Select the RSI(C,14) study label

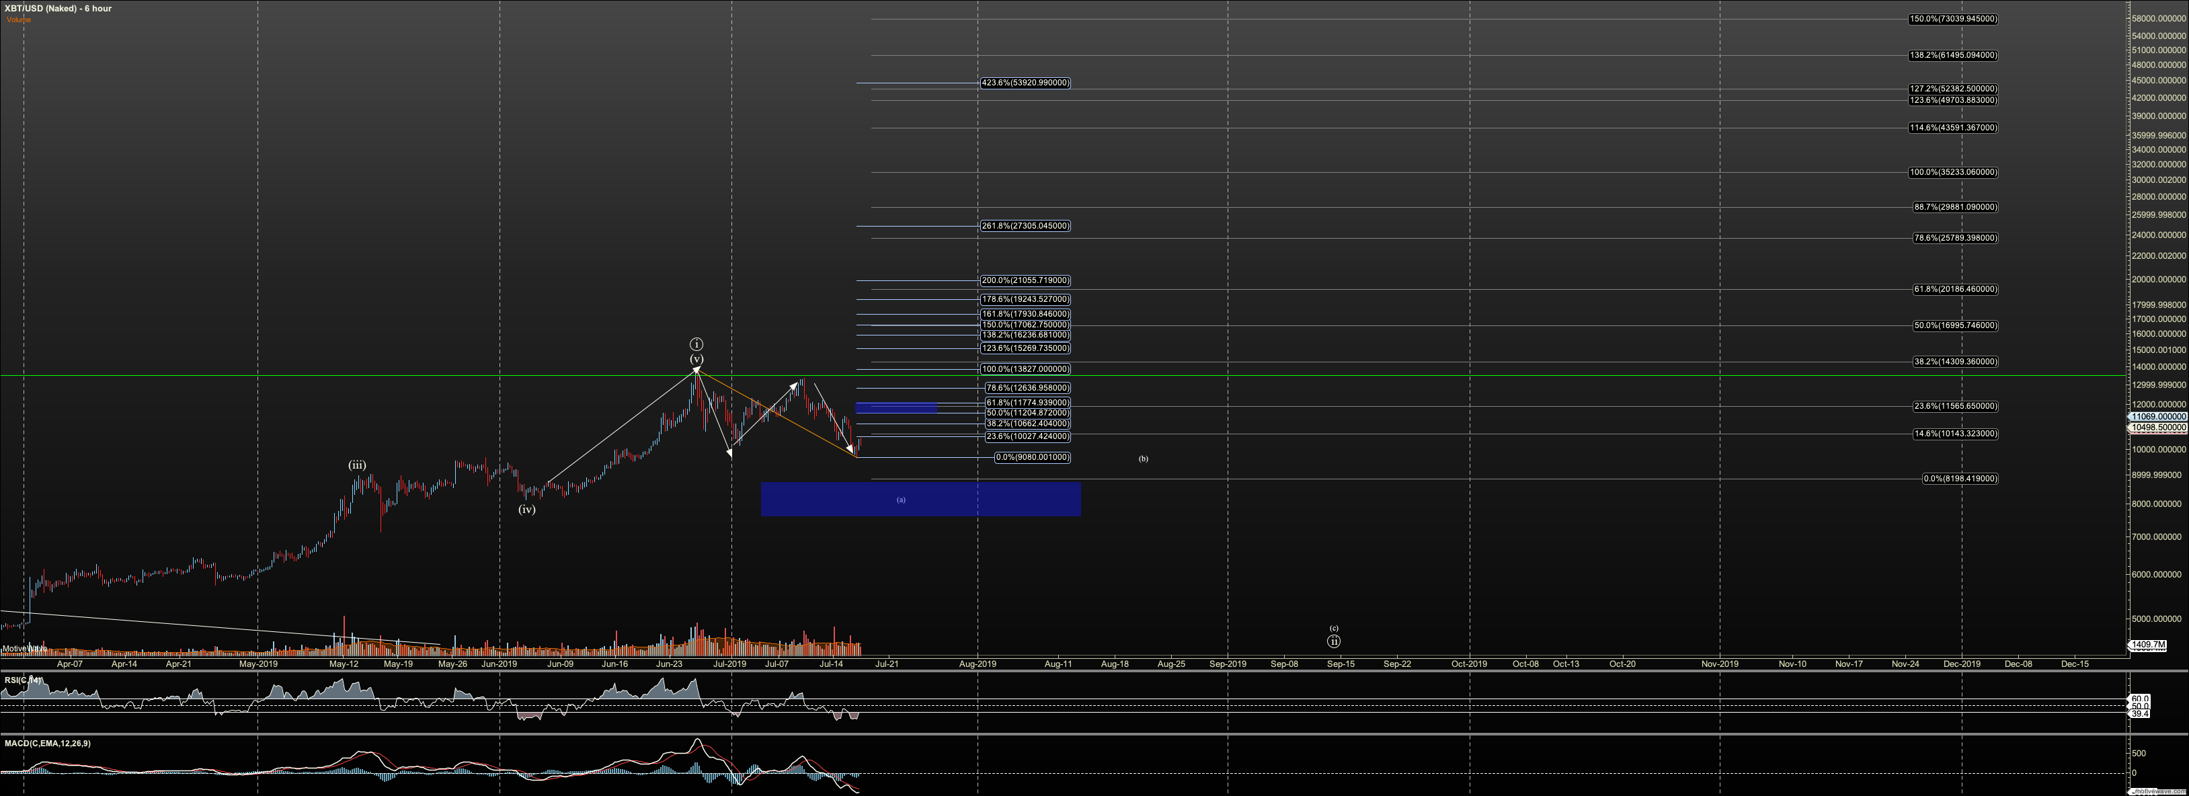[23, 680]
